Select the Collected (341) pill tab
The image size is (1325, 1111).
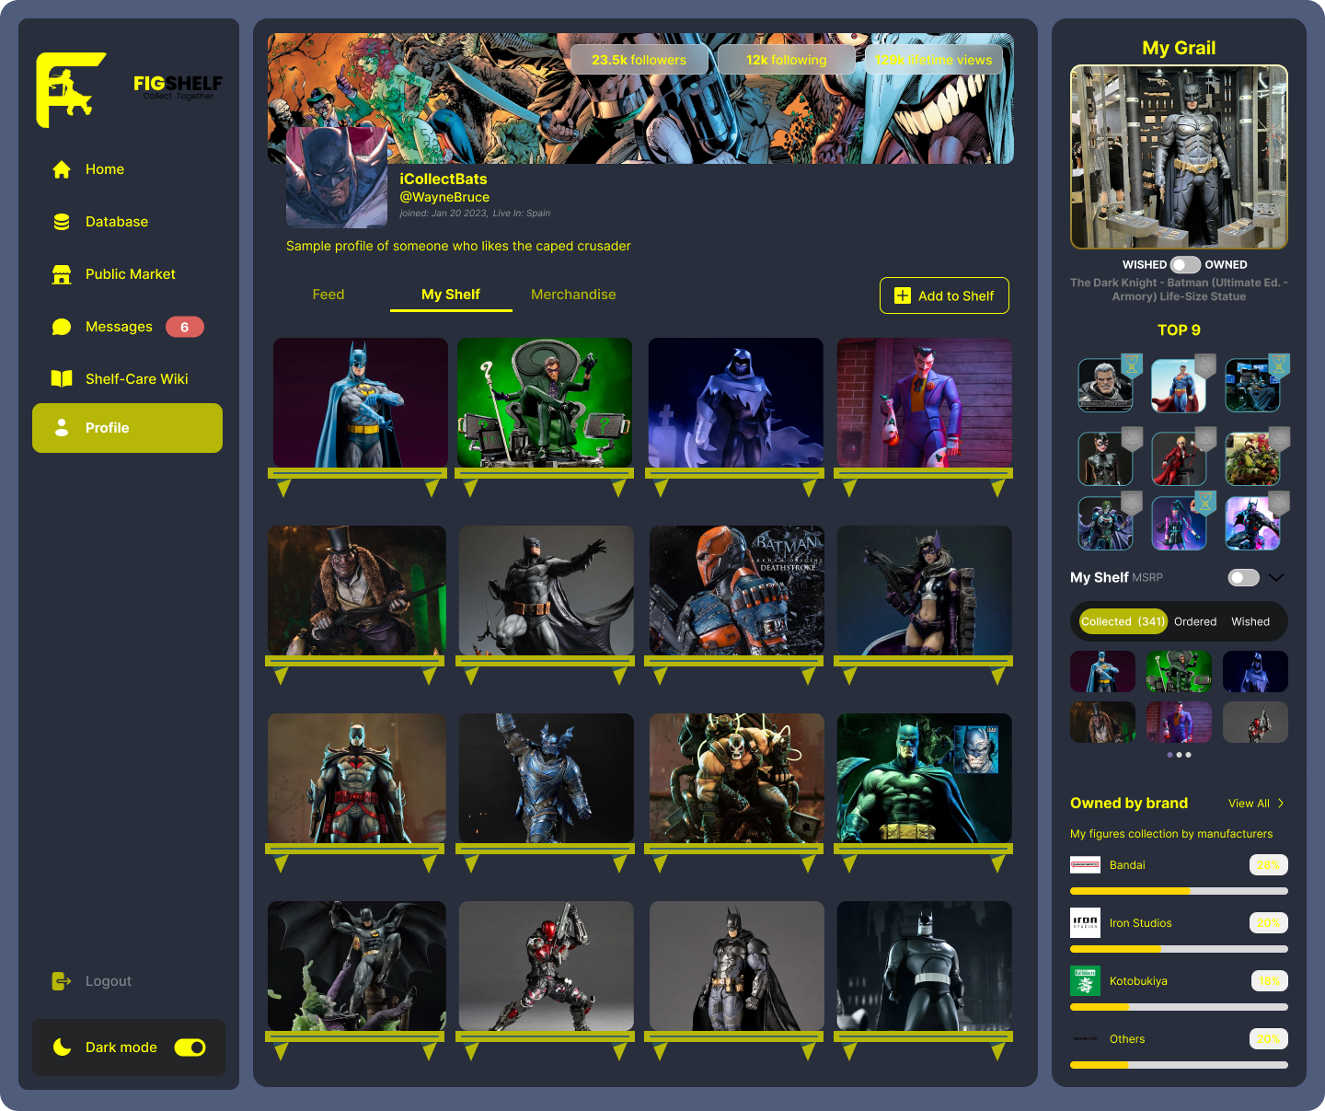click(x=1123, y=622)
